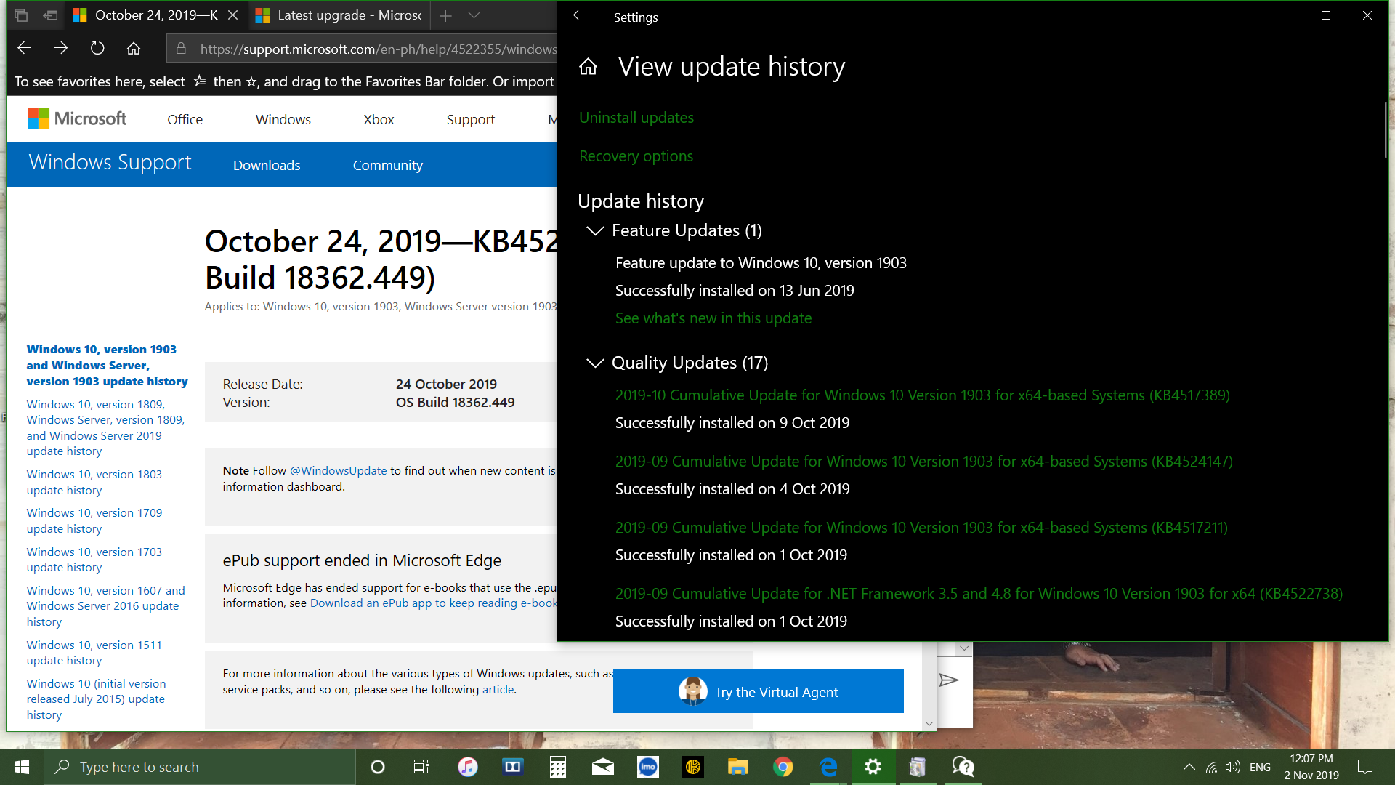The width and height of the screenshot is (1395, 785).
Task: Click the @WindowsUpdate link
Action: [338, 470]
